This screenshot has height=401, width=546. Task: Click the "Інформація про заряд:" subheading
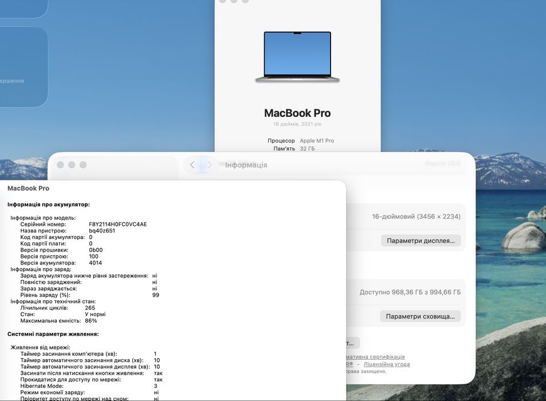tap(41, 269)
